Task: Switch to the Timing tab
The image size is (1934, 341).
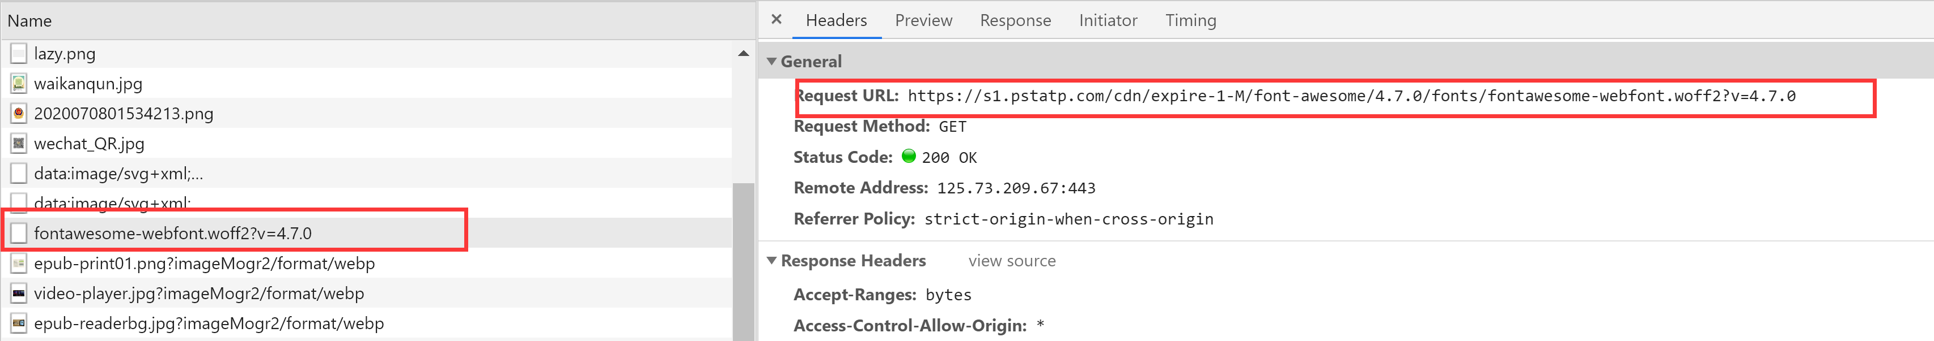Action: pyautogui.click(x=1190, y=20)
